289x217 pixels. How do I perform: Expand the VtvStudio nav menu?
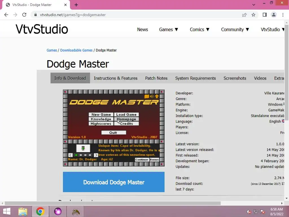coord(272,29)
